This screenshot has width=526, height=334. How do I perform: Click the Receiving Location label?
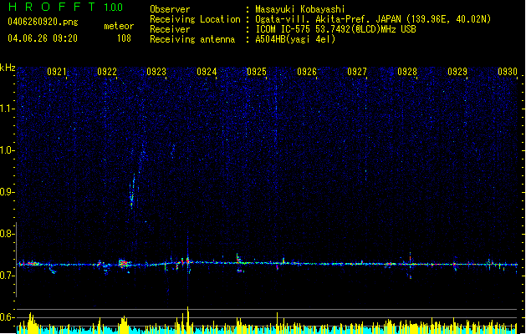pos(195,19)
